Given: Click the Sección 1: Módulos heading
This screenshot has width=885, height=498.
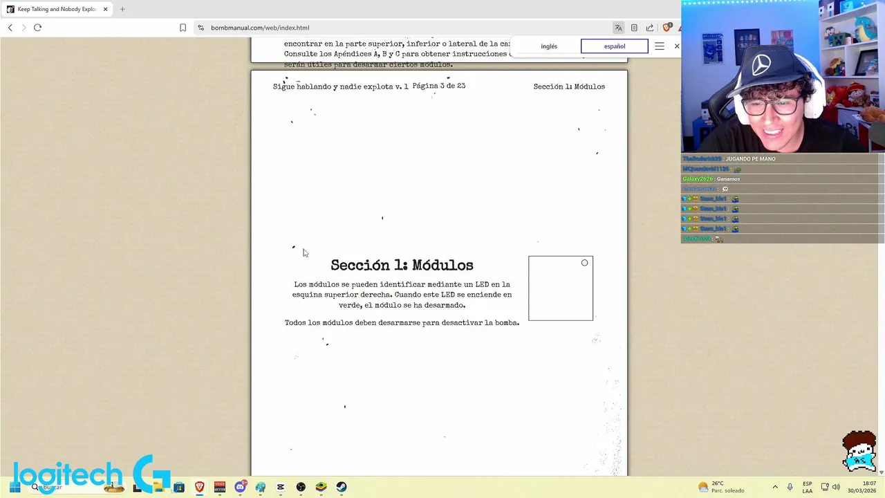Looking at the screenshot, I should (x=402, y=266).
